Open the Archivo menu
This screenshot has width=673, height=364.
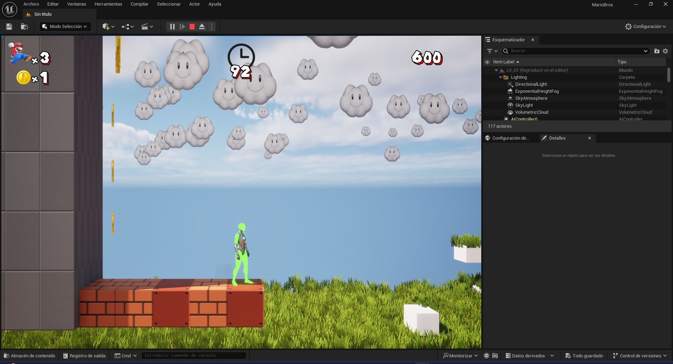click(x=31, y=4)
